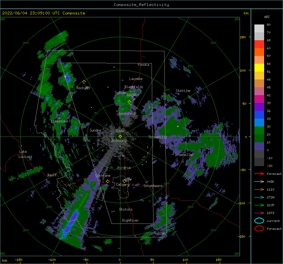Click the 04DK legend label text
The width and height of the screenshot is (283, 264).
(x=270, y=182)
